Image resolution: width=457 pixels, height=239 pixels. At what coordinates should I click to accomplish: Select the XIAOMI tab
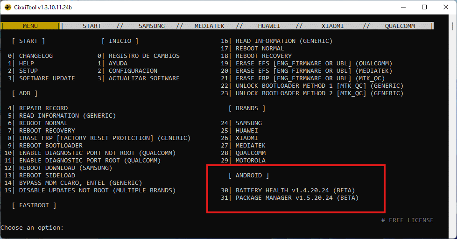click(x=332, y=26)
